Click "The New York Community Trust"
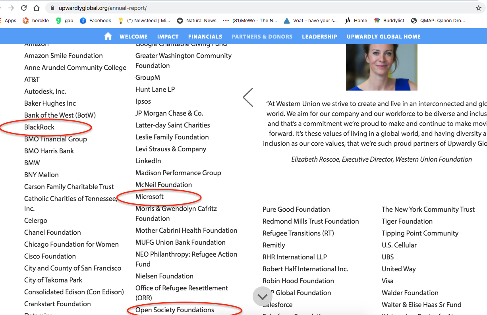Image resolution: width=487 pixels, height=315 pixels. 428,209
